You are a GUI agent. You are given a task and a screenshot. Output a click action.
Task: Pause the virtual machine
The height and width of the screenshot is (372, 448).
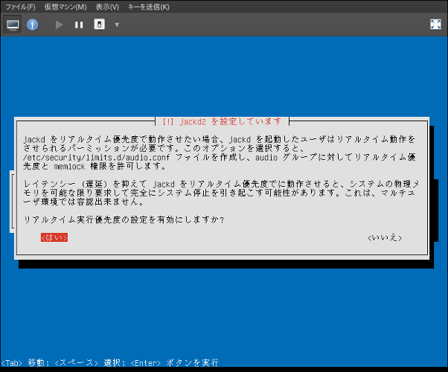[79, 25]
